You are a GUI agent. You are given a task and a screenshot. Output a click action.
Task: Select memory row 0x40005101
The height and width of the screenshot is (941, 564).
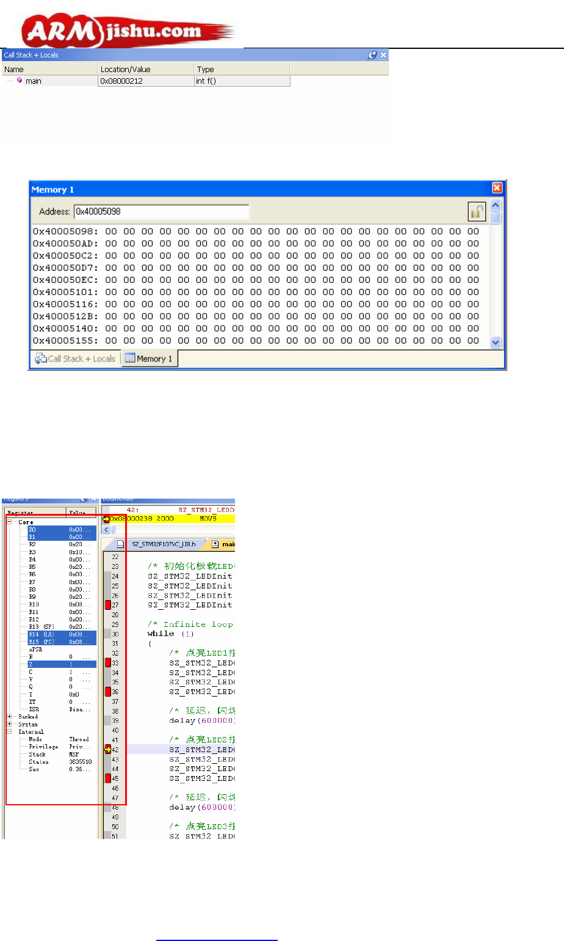pos(256,292)
